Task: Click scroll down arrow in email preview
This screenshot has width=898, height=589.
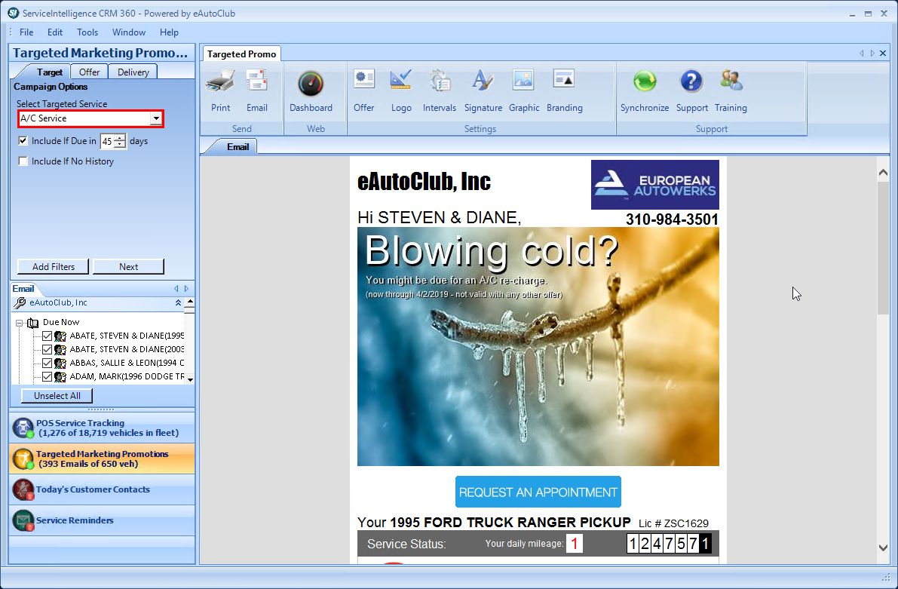Action: pyautogui.click(x=883, y=548)
